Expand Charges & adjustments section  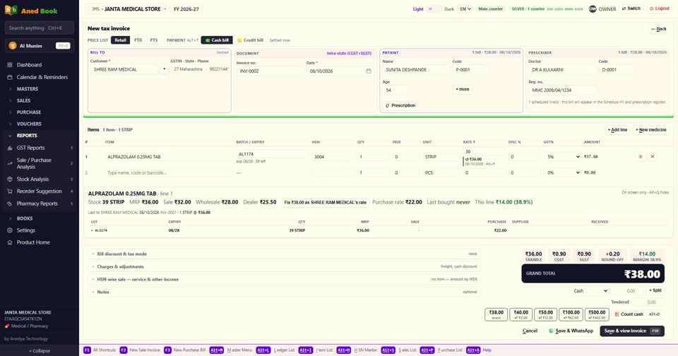tap(285, 266)
